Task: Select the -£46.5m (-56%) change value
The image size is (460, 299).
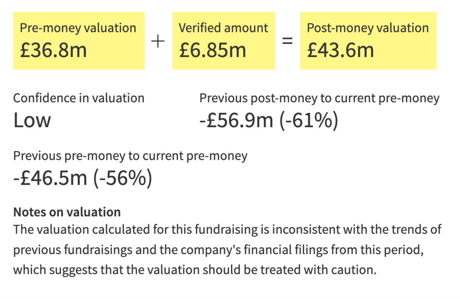Action: coord(83,178)
